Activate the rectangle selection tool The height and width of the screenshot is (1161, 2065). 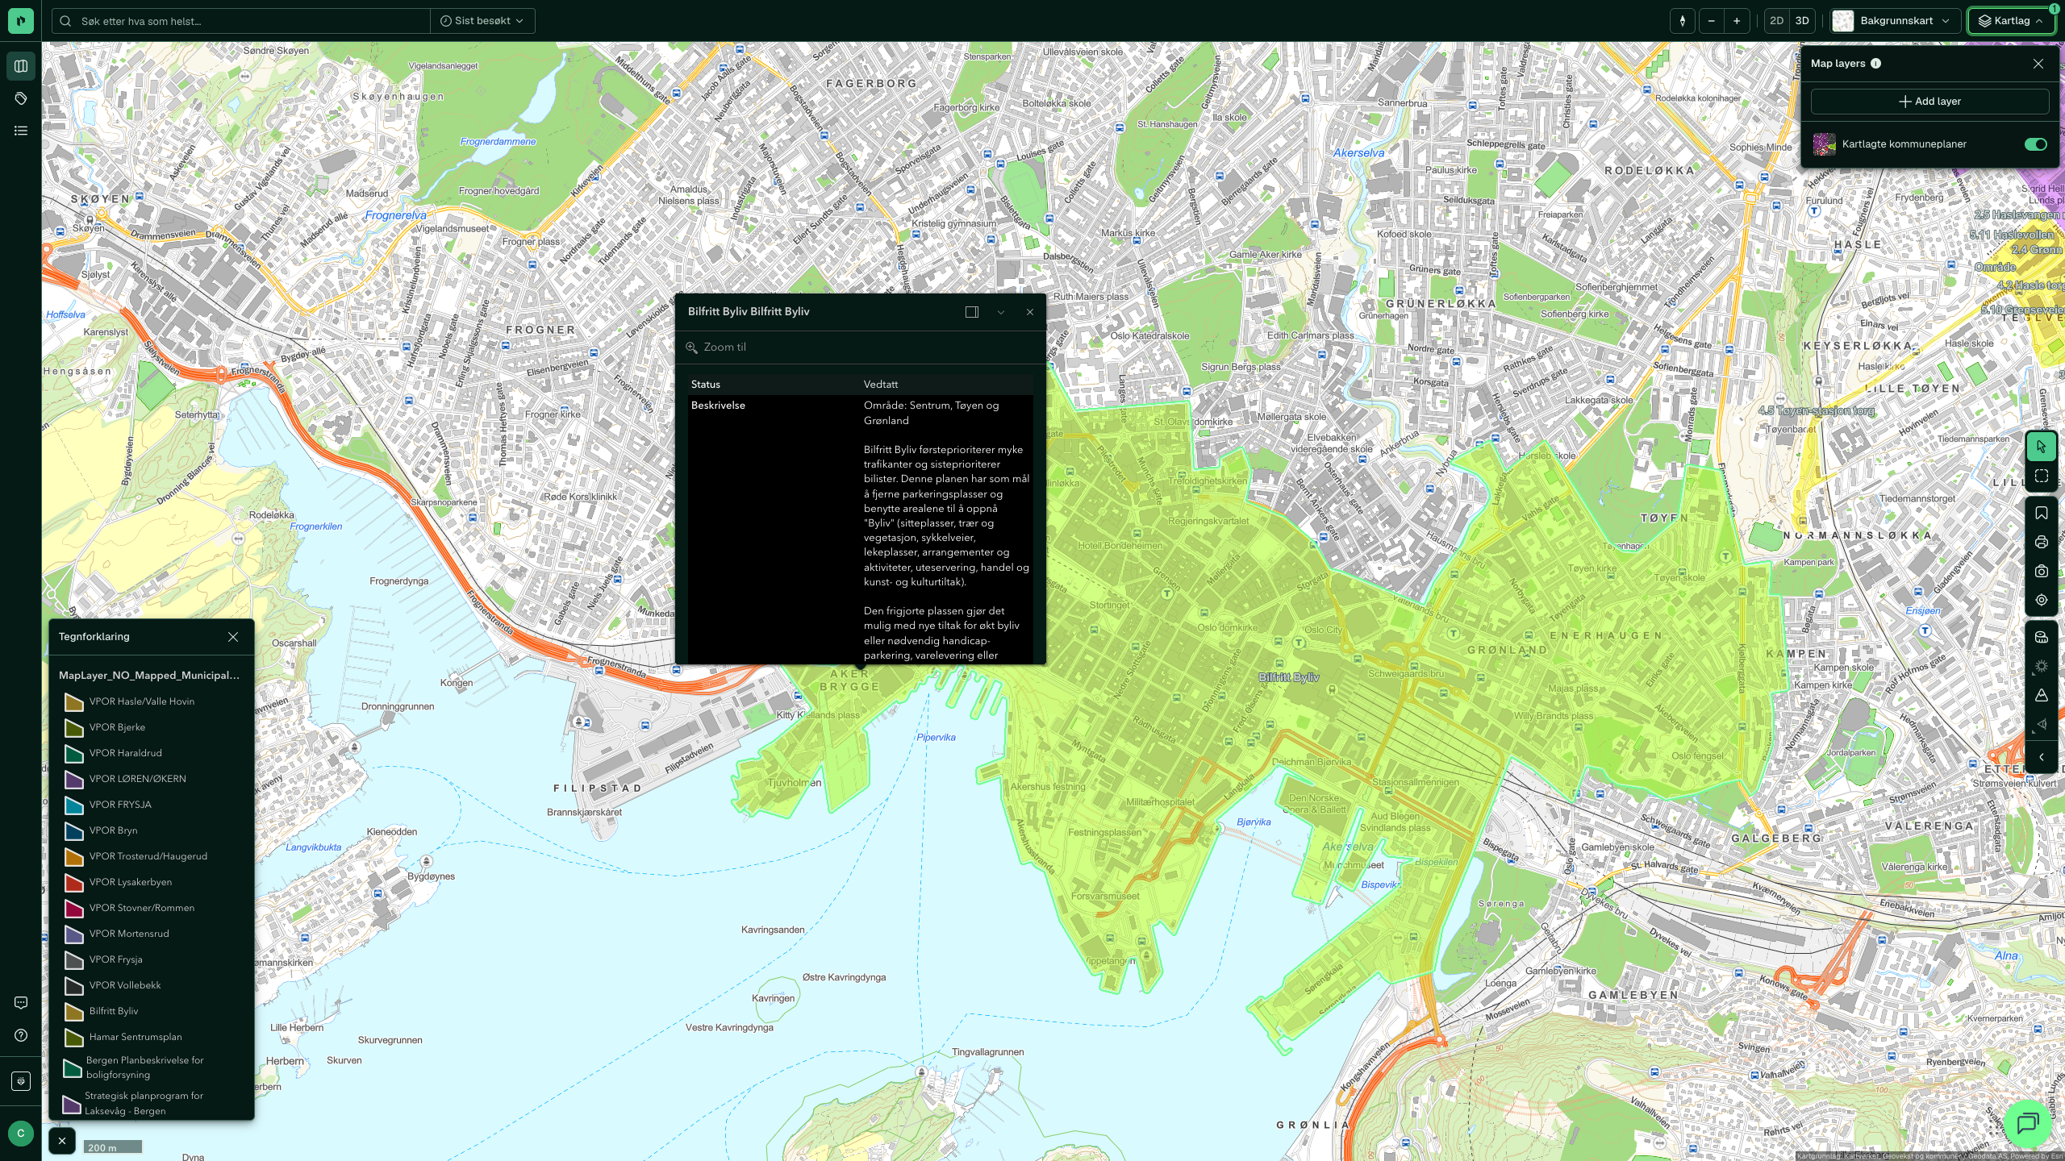2042,476
